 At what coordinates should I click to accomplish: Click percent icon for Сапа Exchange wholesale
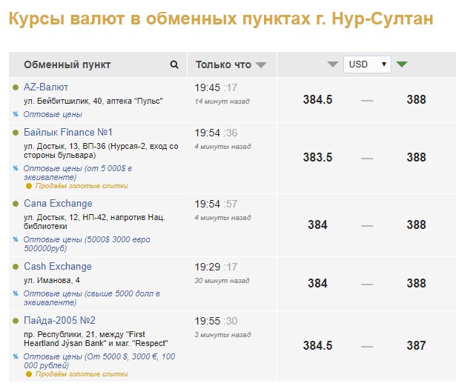(16, 239)
